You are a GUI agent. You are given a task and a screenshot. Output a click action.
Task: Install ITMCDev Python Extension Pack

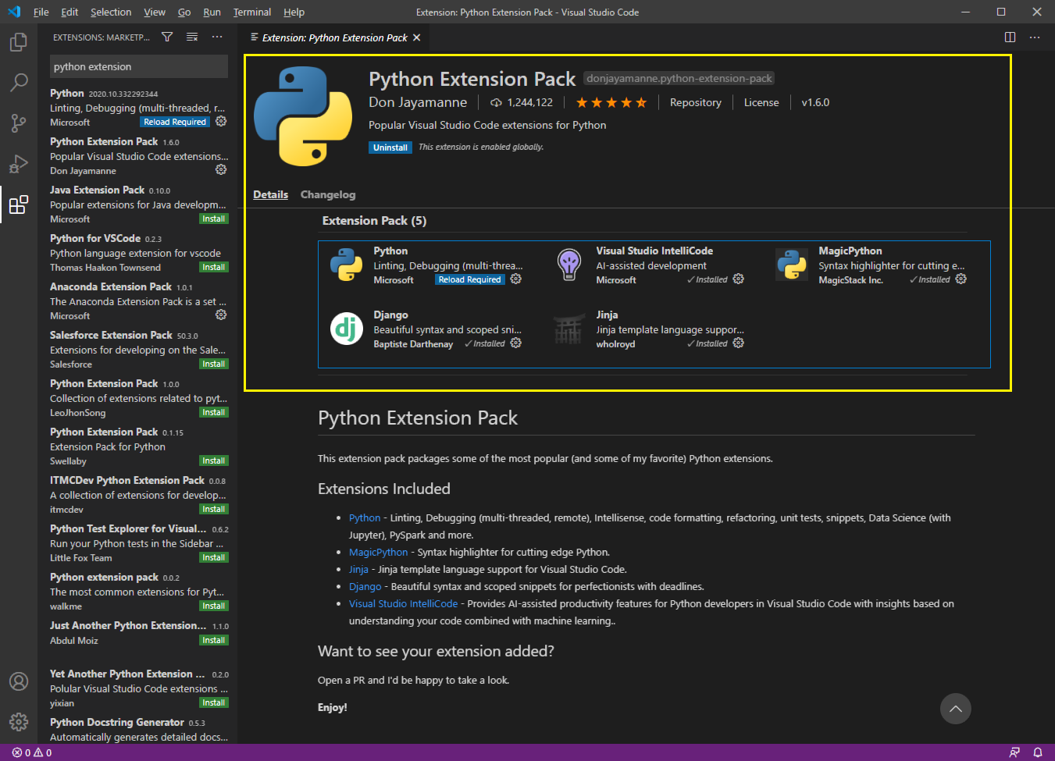tap(214, 509)
